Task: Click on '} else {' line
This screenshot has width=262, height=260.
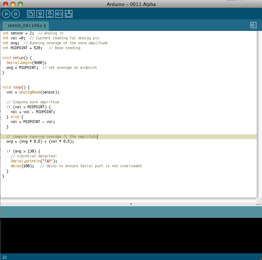Action: pyautogui.click(x=15, y=117)
